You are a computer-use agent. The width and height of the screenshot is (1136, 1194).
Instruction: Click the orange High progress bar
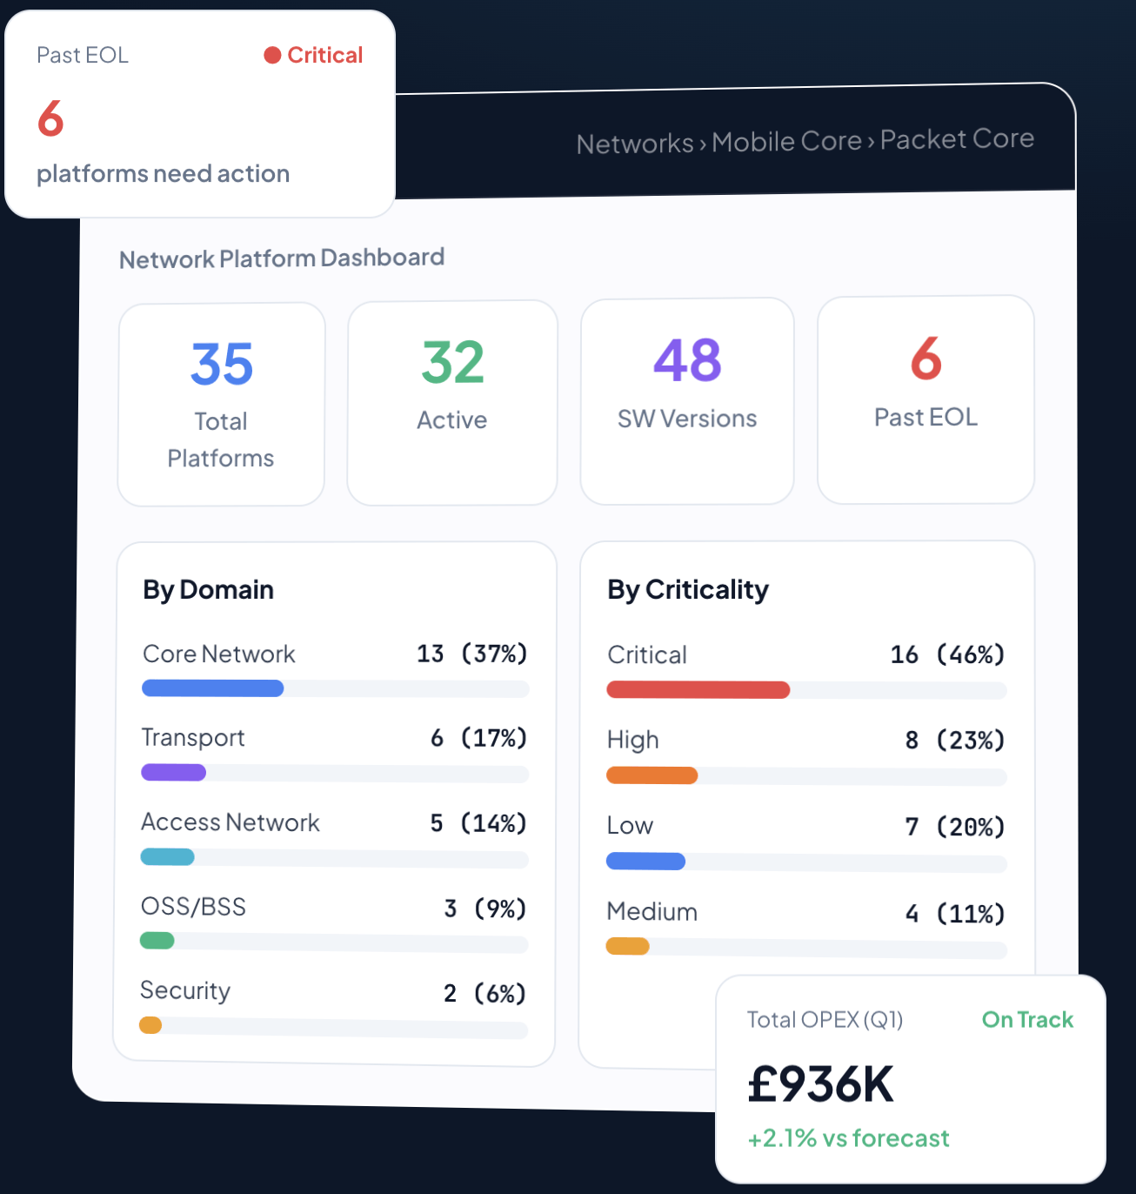click(652, 775)
